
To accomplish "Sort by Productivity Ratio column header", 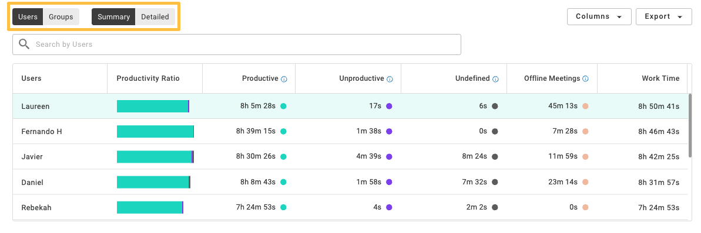I will [x=148, y=78].
